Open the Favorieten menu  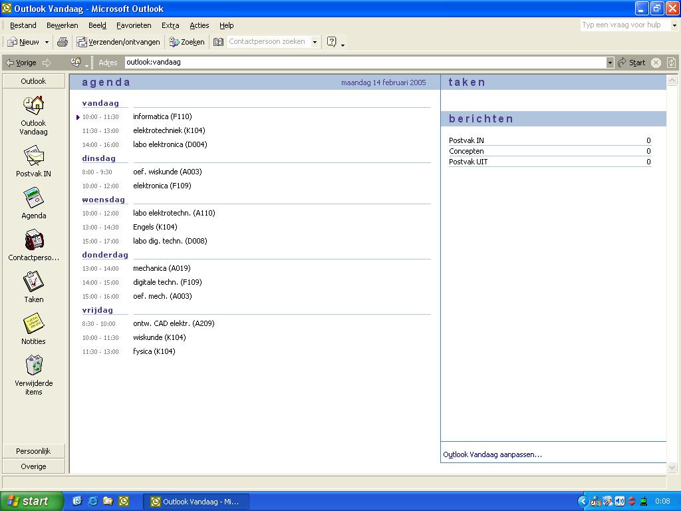(x=134, y=25)
